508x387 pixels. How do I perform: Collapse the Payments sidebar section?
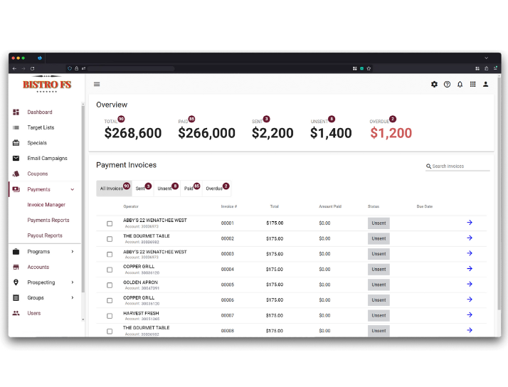73,189
